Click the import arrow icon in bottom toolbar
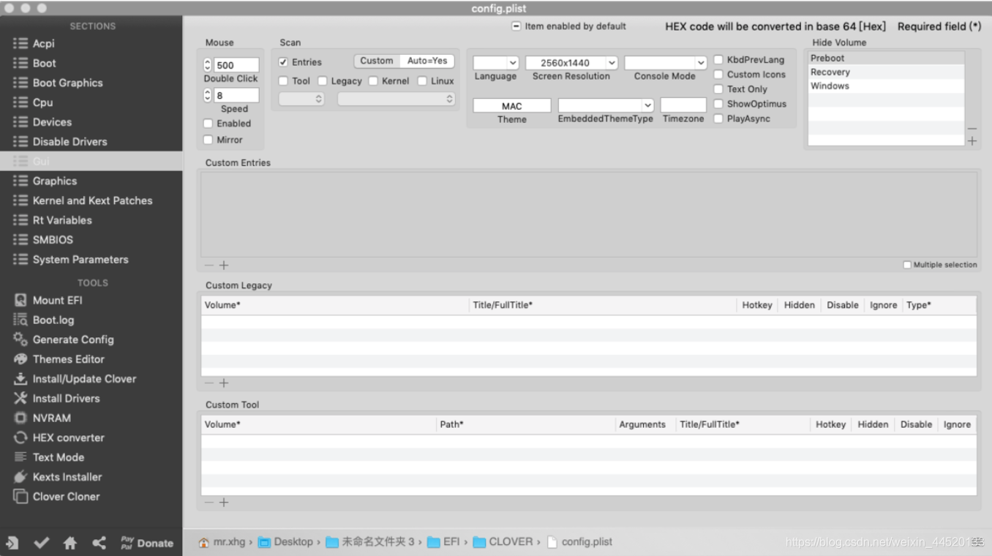The width and height of the screenshot is (992, 556). tap(12, 543)
